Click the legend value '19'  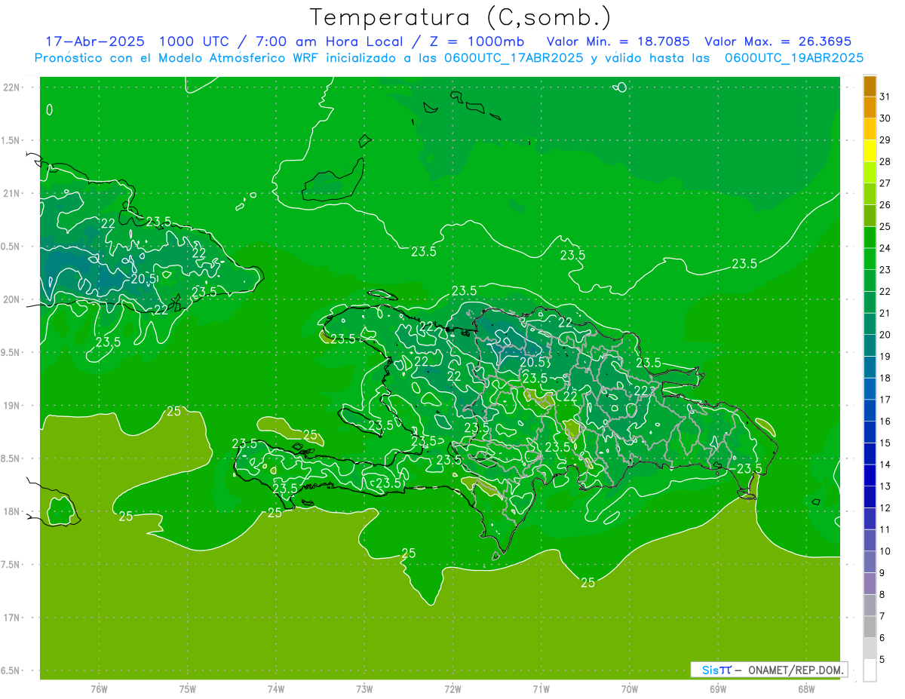tap(885, 357)
